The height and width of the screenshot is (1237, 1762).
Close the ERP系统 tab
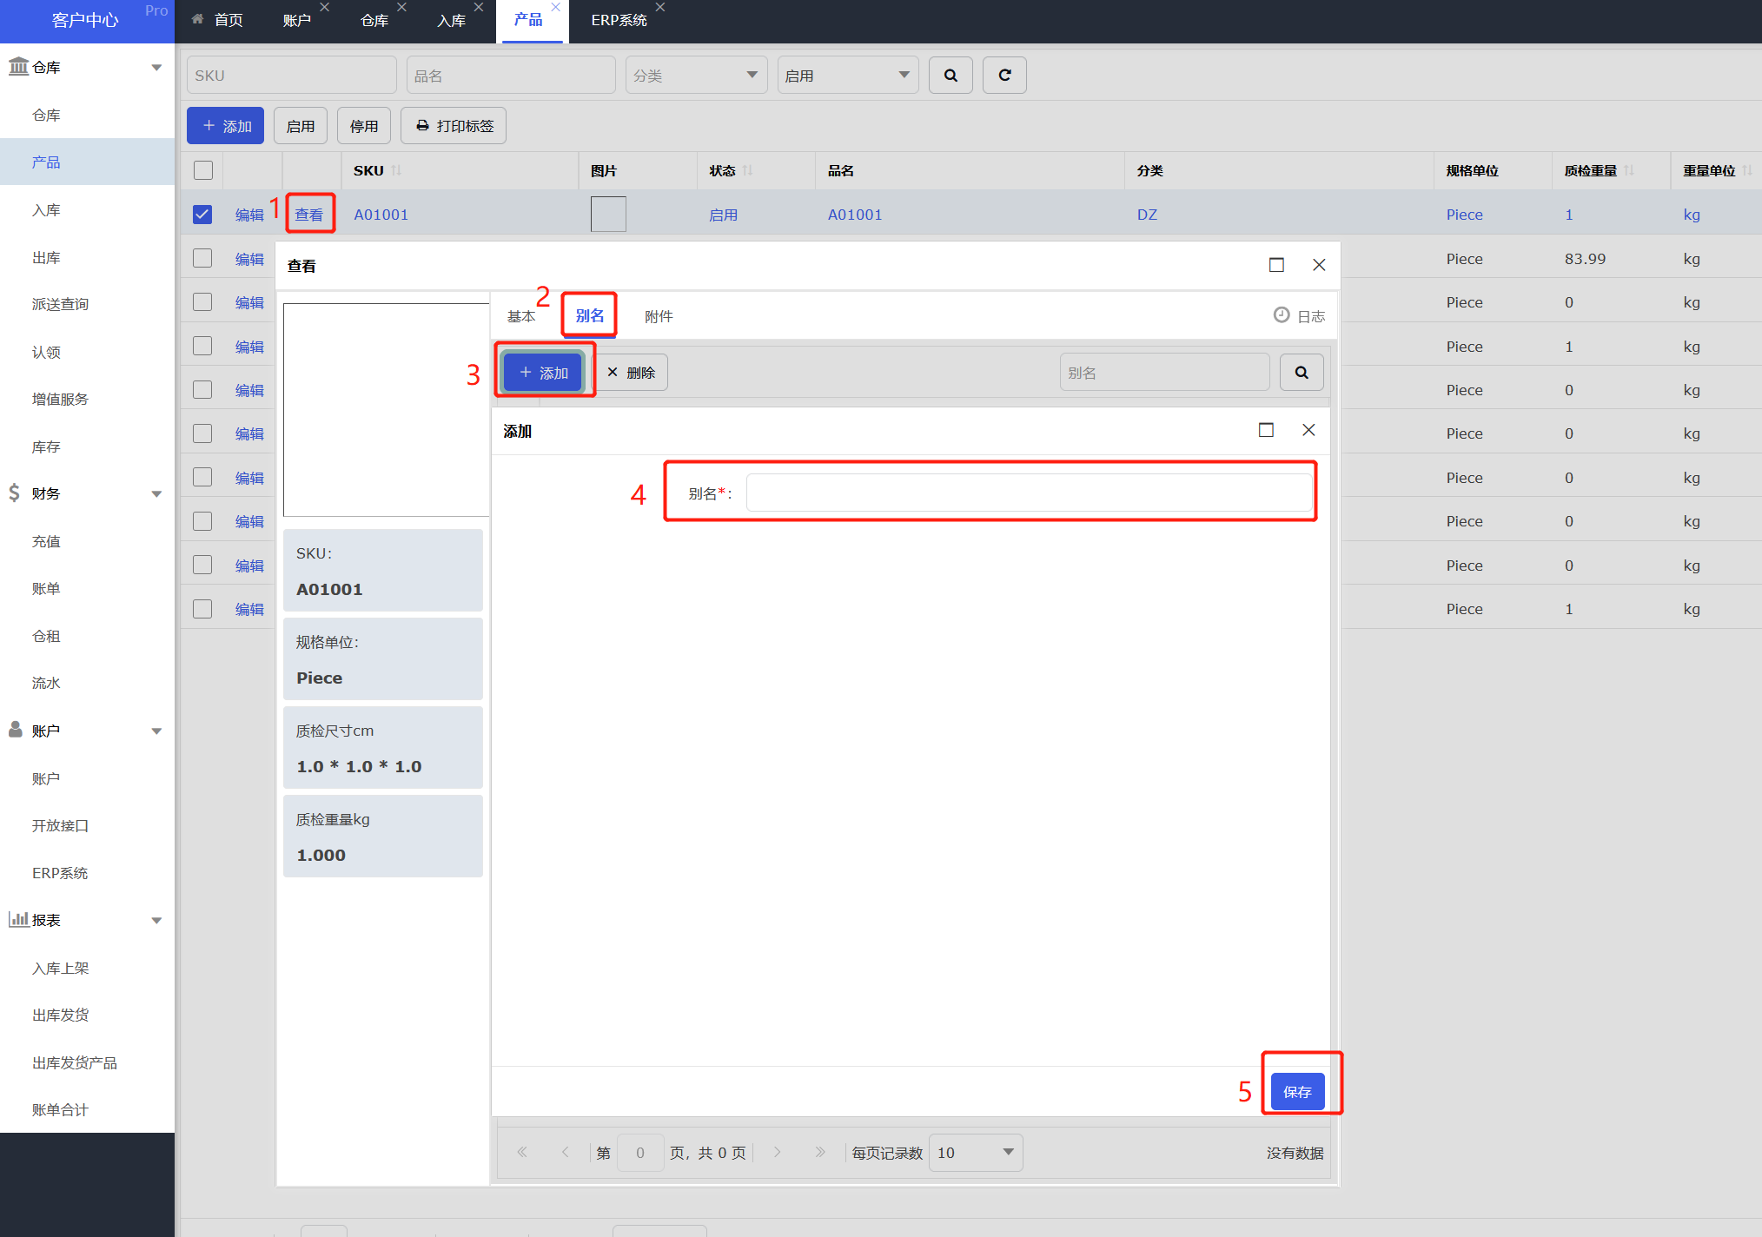coord(660,7)
